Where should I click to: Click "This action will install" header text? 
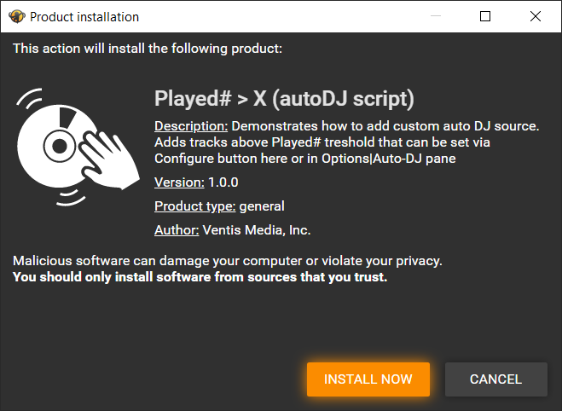[148, 49]
